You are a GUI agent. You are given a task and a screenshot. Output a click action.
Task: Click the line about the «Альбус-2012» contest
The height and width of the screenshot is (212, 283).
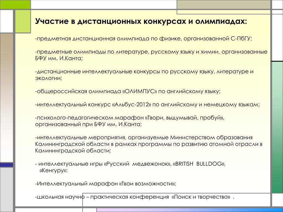147,105
